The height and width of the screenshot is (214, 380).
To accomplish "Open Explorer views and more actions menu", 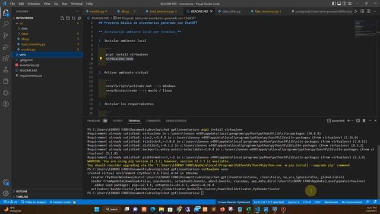I will pos(77,11).
